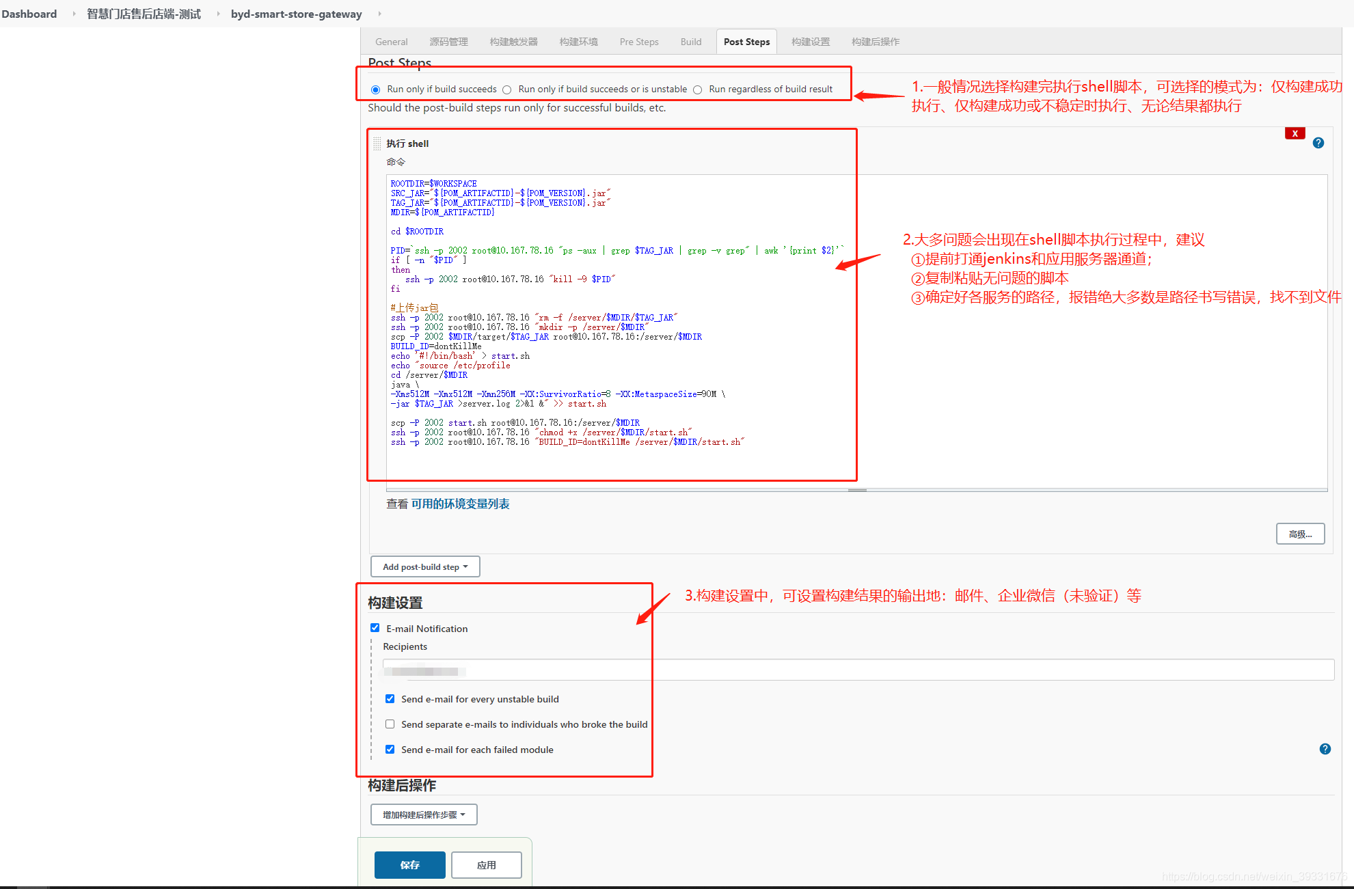Viewport: 1354px width, 889px height.
Task: Click the breadcrumb arrow after Dashboard
Action: (x=74, y=14)
